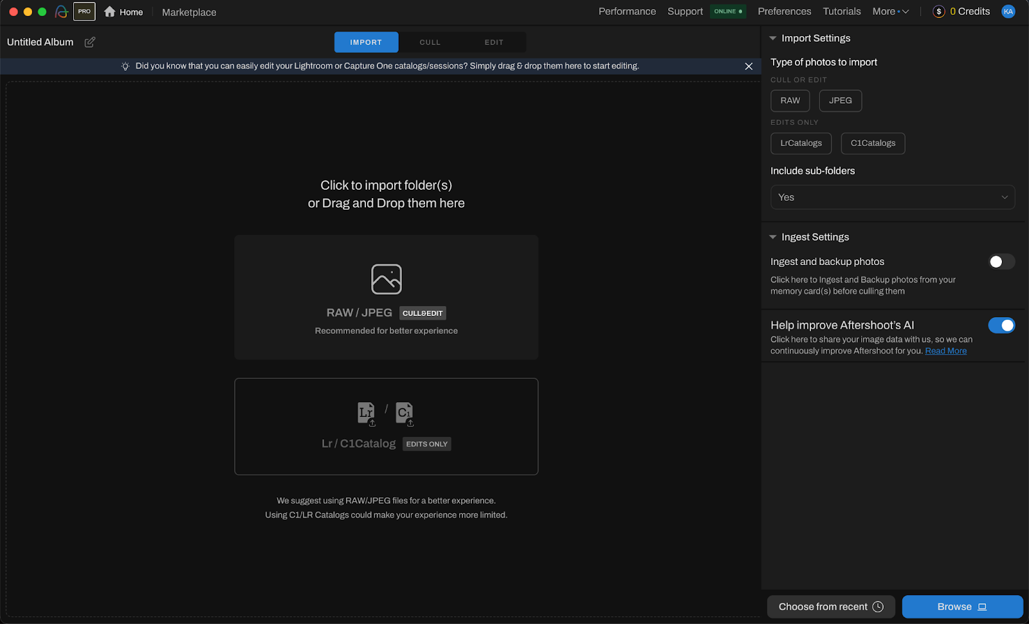Click the RAW/JPEG image import icon

[386, 279]
